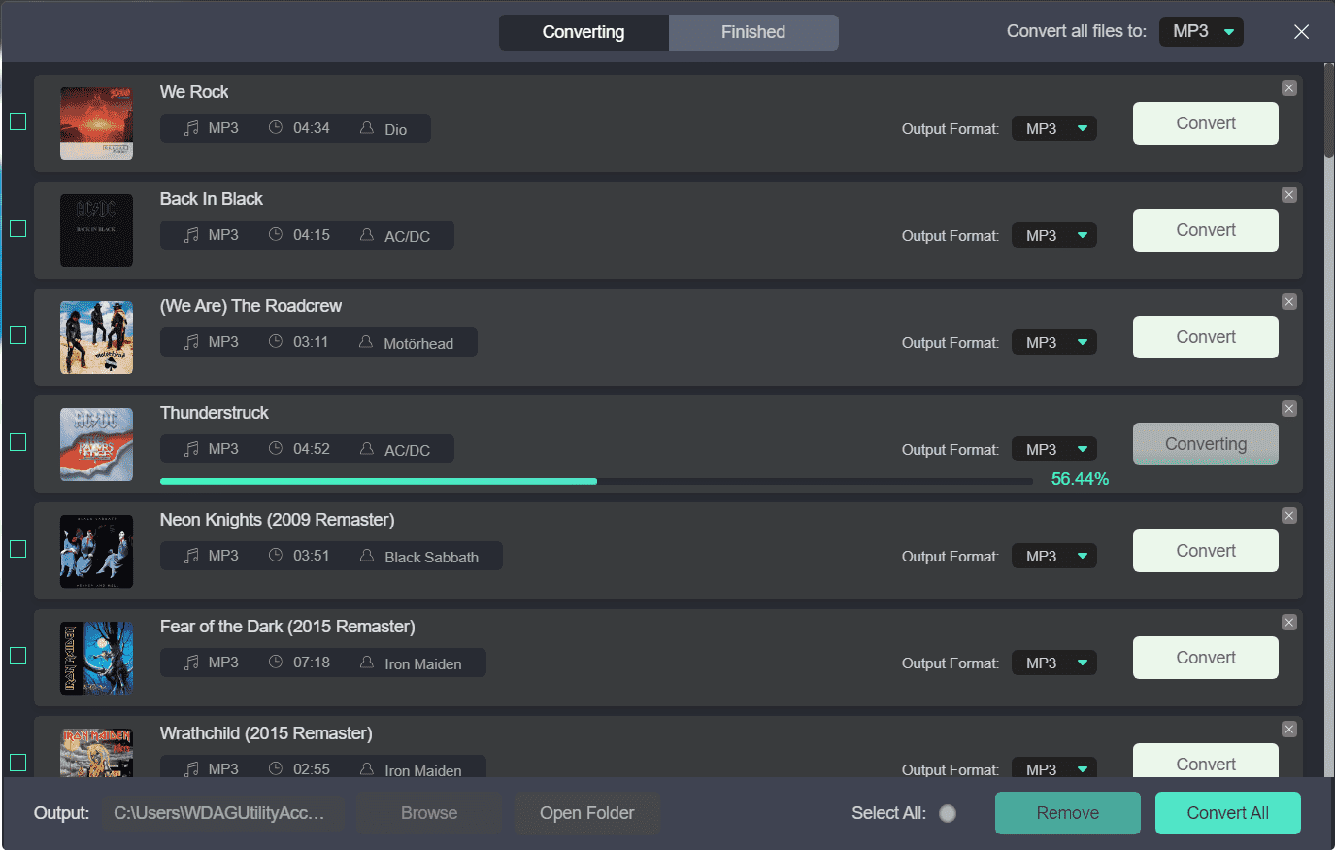The width and height of the screenshot is (1335, 850).
Task: Open Output Format dropdown for The Roadcrew
Action: pyautogui.click(x=1054, y=343)
